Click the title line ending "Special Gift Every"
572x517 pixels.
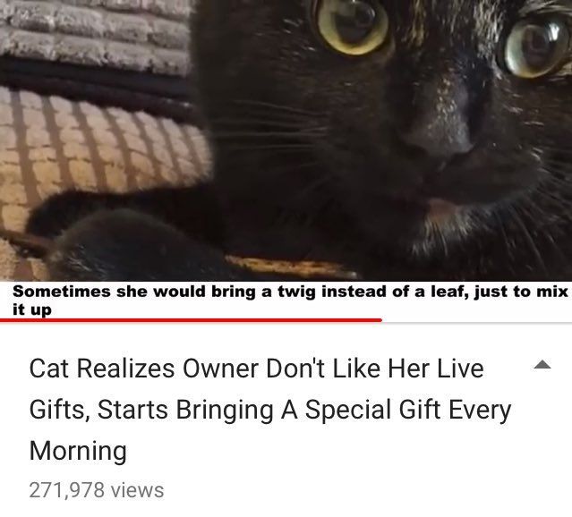click(x=270, y=410)
